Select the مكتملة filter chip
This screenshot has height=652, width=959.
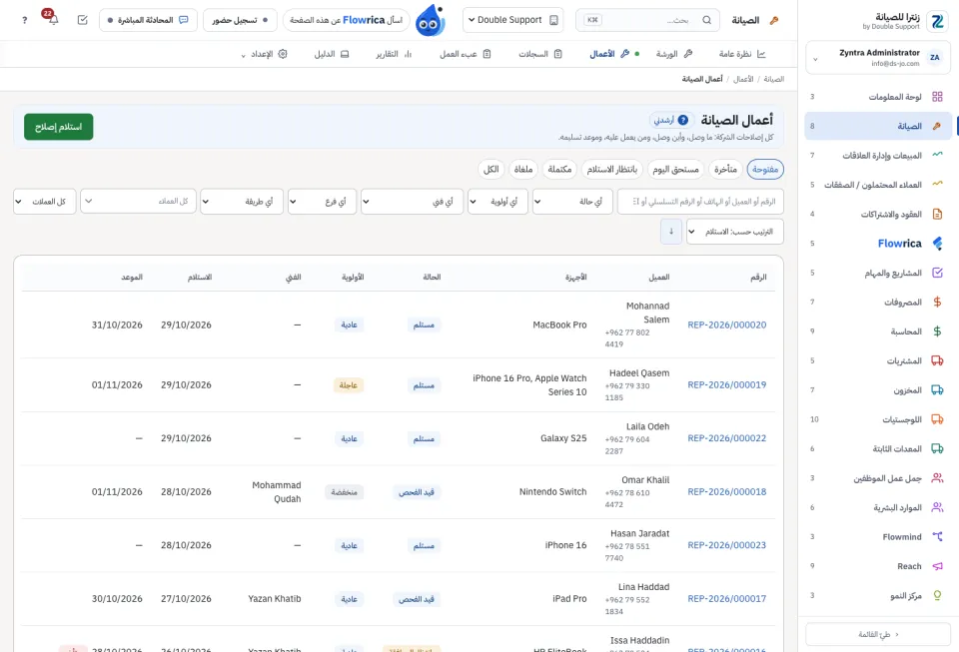point(559,170)
